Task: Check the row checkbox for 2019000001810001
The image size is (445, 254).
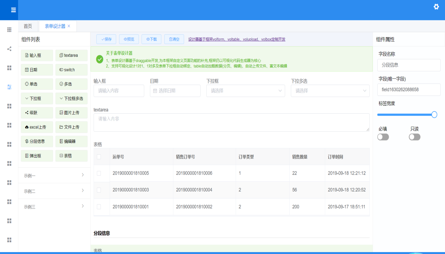Action: [x=99, y=207]
